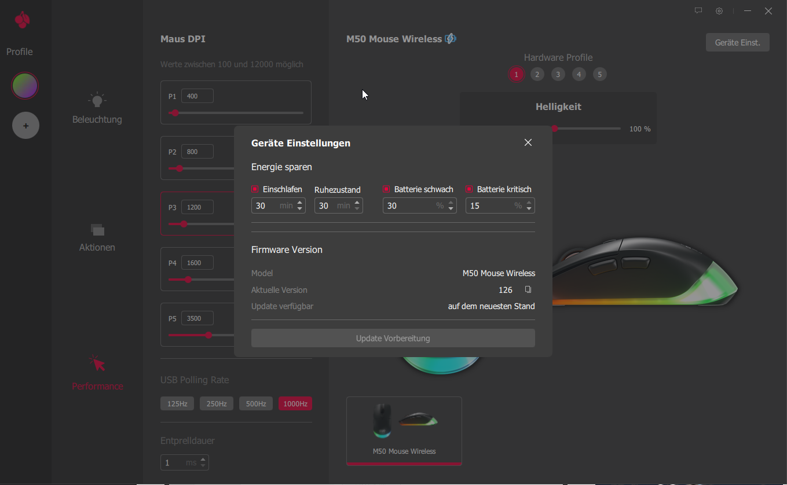Viewport: 787px width, 485px height.
Task: Open the Beleuchtung lighting section
Action: pyautogui.click(x=97, y=108)
